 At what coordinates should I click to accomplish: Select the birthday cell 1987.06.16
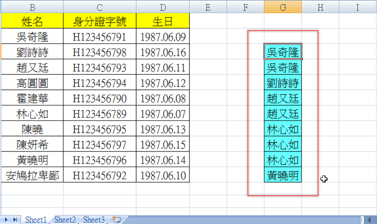163,52
